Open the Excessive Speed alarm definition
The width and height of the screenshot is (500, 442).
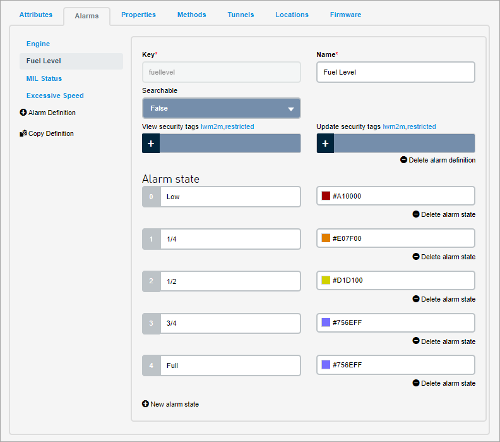coord(55,96)
